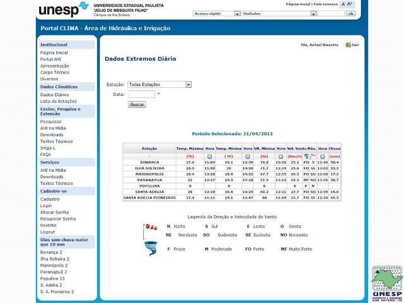Expand the Estação Todas Estações dropdown

160,84
